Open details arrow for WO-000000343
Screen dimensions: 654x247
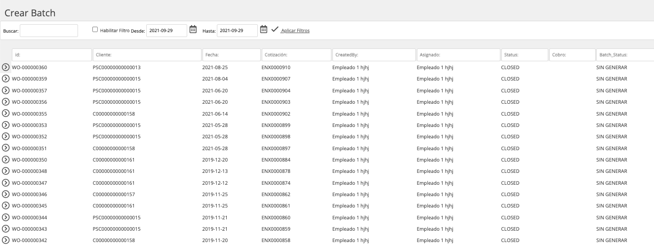[x=6, y=229]
